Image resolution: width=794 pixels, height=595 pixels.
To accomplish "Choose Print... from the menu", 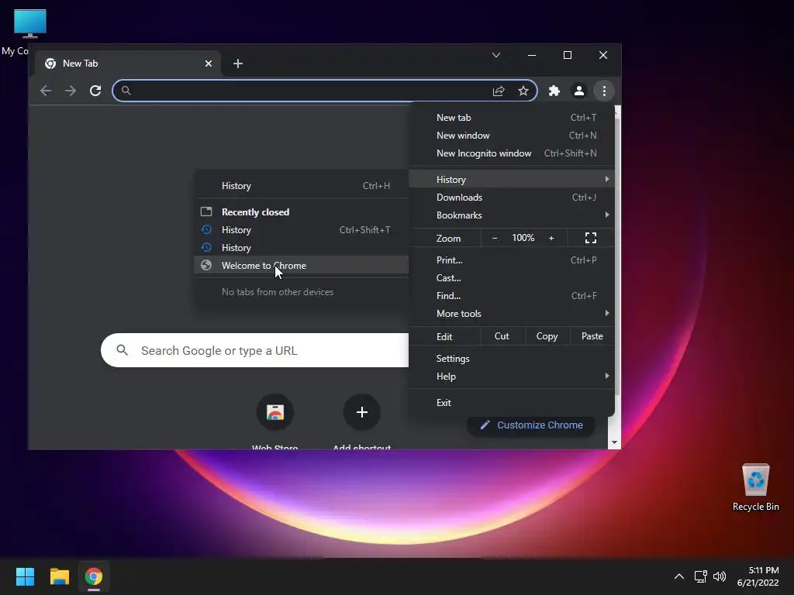I will (512, 260).
